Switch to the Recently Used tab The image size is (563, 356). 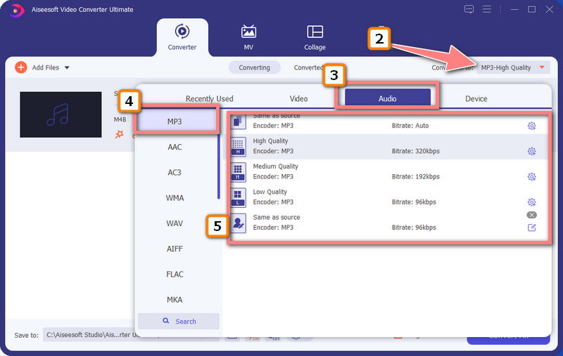[209, 99]
